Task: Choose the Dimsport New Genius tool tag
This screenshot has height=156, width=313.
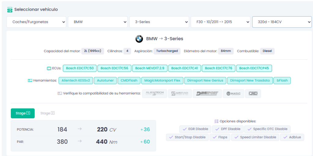Action: pos(205,81)
